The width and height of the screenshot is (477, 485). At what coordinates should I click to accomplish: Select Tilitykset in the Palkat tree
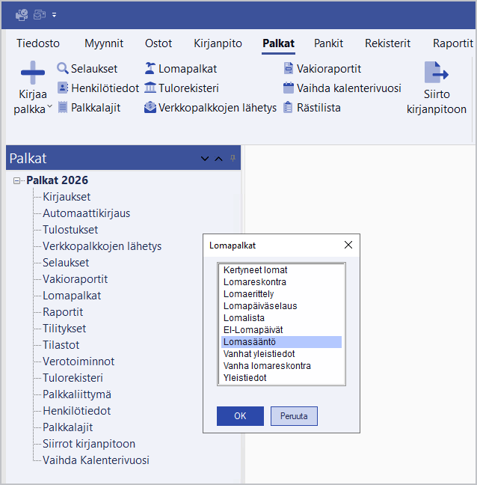click(64, 329)
